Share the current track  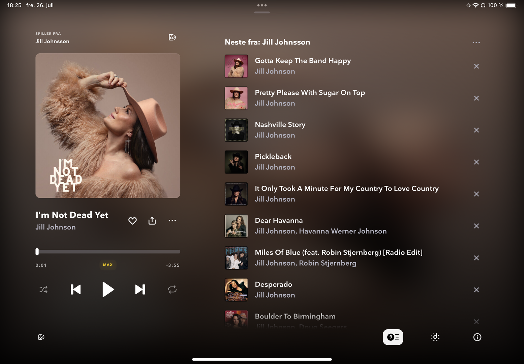pyautogui.click(x=152, y=221)
